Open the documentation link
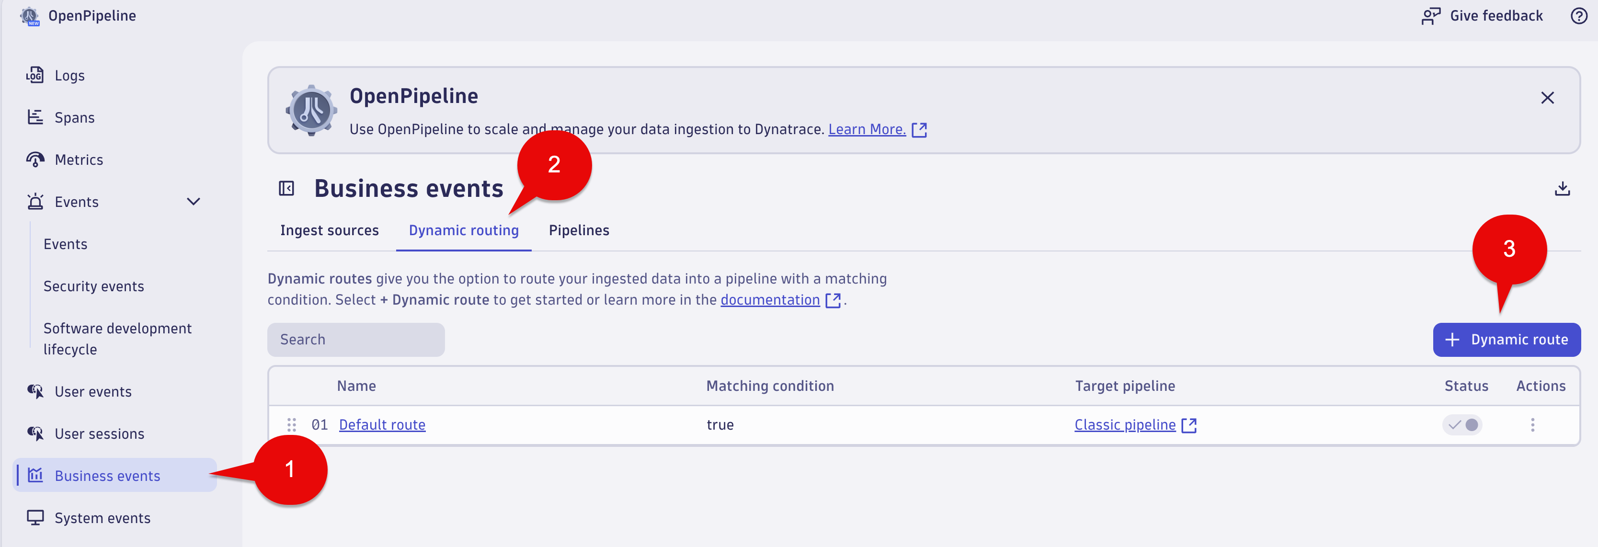This screenshot has height=547, width=1598. (770, 299)
